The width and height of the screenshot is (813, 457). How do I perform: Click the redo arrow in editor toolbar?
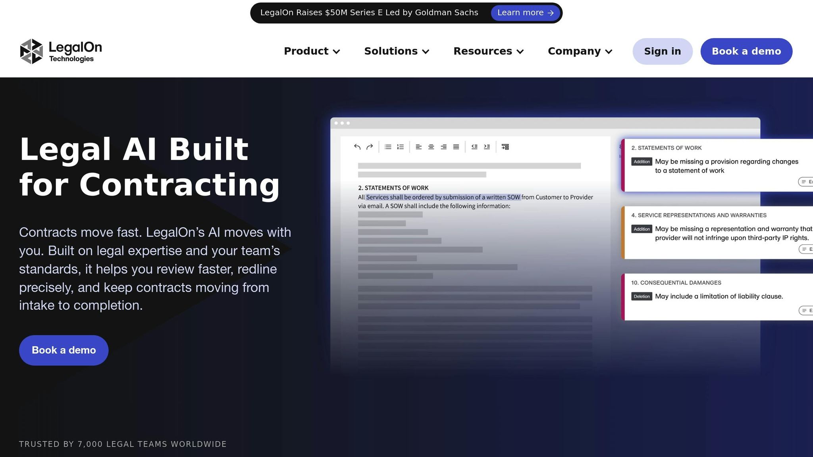tap(370, 147)
